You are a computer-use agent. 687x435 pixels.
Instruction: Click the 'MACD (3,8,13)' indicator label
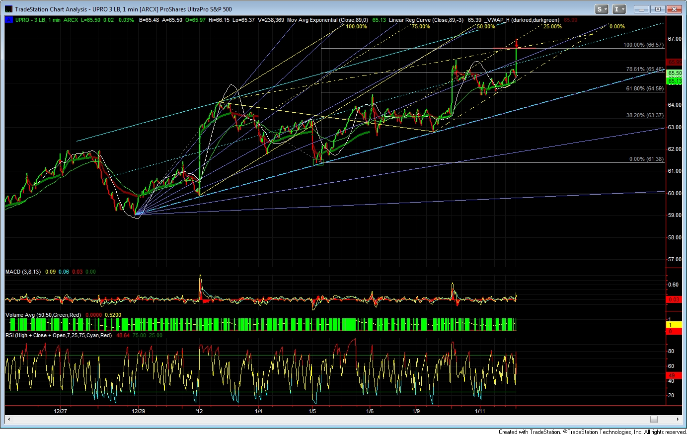point(23,272)
